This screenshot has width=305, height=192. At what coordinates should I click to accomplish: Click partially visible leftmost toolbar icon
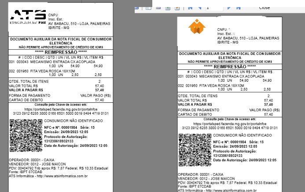[136, 8]
